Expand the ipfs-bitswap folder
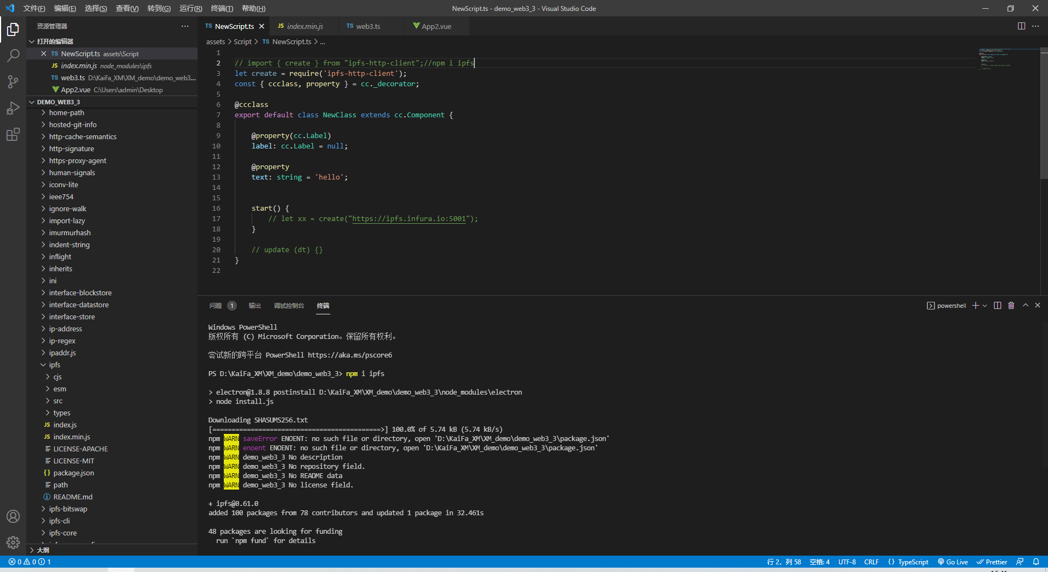 pos(112,509)
